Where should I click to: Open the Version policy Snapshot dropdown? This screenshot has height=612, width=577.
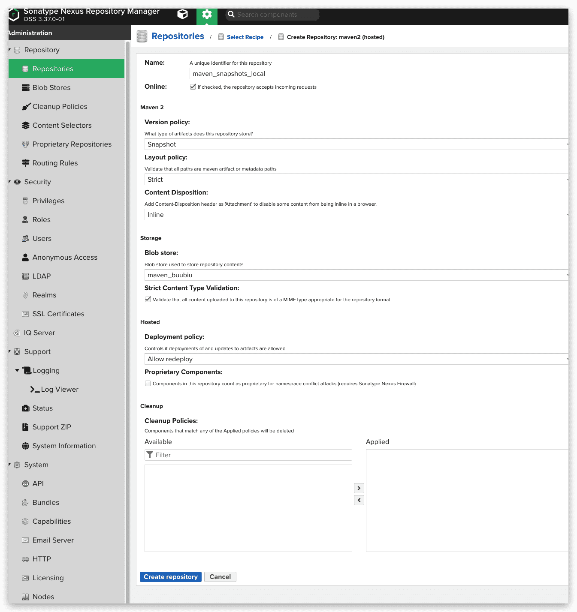pyautogui.click(x=356, y=144)
